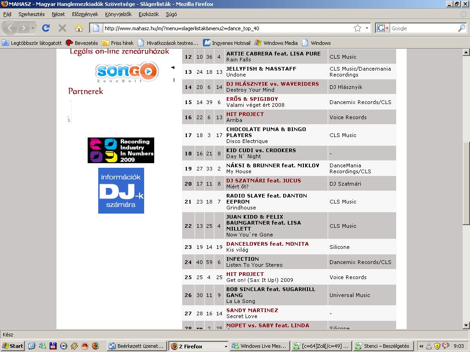Click the Google search engine icon

[380, 28]
